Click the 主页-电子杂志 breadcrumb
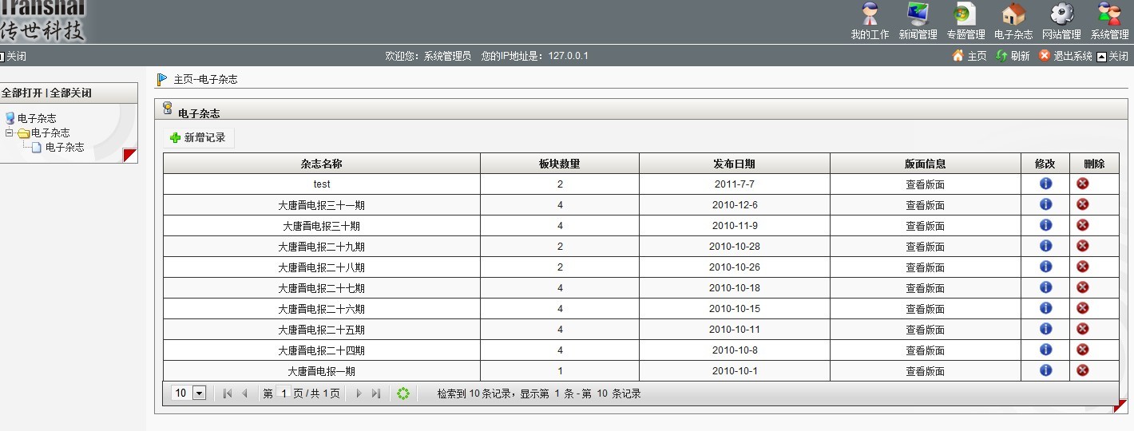Image resolution: width=1134 pixels, height=431 pixels. click(205, 80)
